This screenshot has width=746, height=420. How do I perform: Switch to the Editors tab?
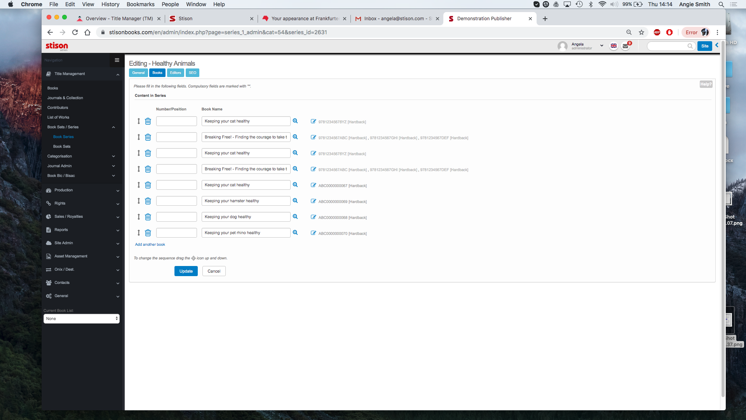(x=175, y=73)
